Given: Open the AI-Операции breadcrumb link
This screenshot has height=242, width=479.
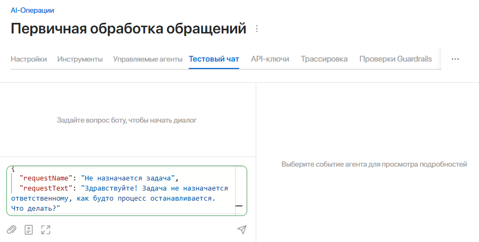Looking at the screenshot, I should click(32, 11).
